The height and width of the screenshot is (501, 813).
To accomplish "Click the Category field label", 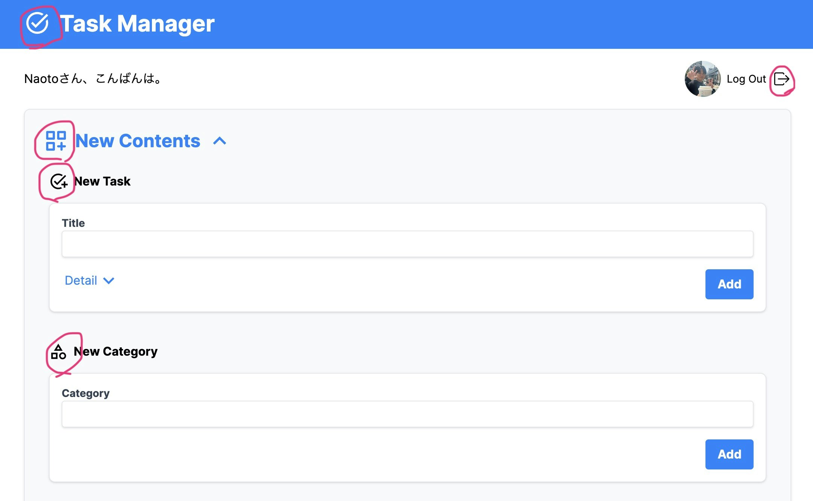I will tap(86, 393).
